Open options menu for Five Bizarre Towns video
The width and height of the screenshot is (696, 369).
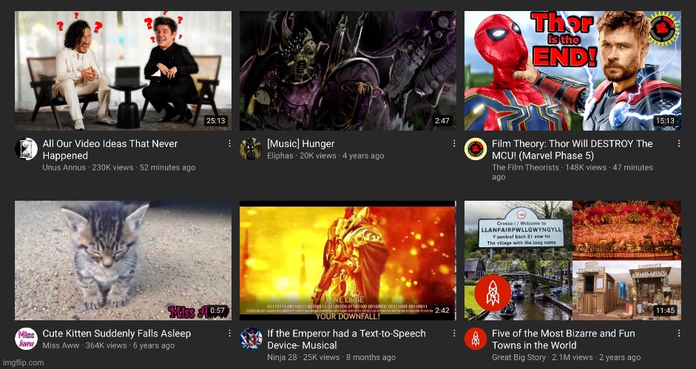click(x=679, y=333)
